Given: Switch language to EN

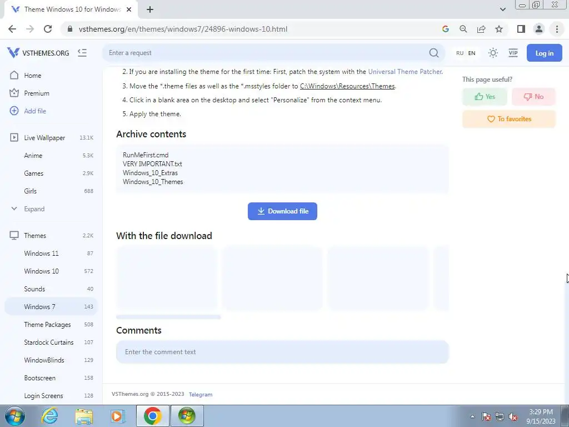Looking at the screenshot, I should point(472,53).
